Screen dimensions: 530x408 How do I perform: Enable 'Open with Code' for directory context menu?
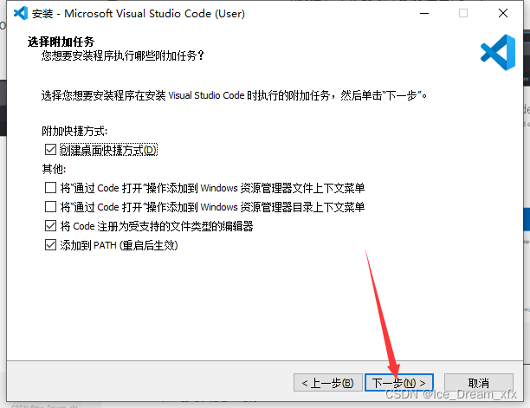click(x=51, y=206)
